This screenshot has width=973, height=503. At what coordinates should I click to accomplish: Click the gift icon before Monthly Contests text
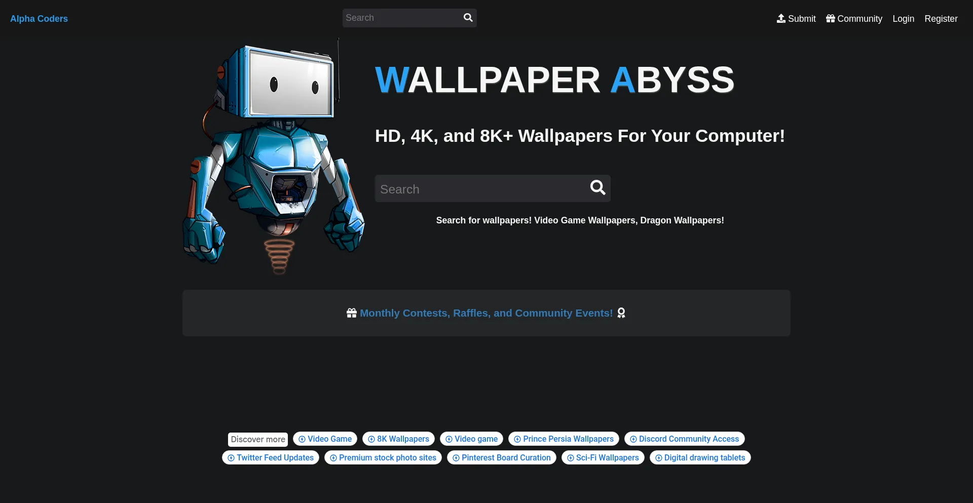pyautogui.click(x=351, y=313)
